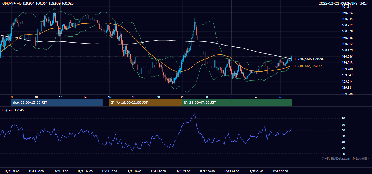Click bottom time label 12/21 16:00
The height and width of the screenshot is (174, 372).
click(x=109, y=171)
